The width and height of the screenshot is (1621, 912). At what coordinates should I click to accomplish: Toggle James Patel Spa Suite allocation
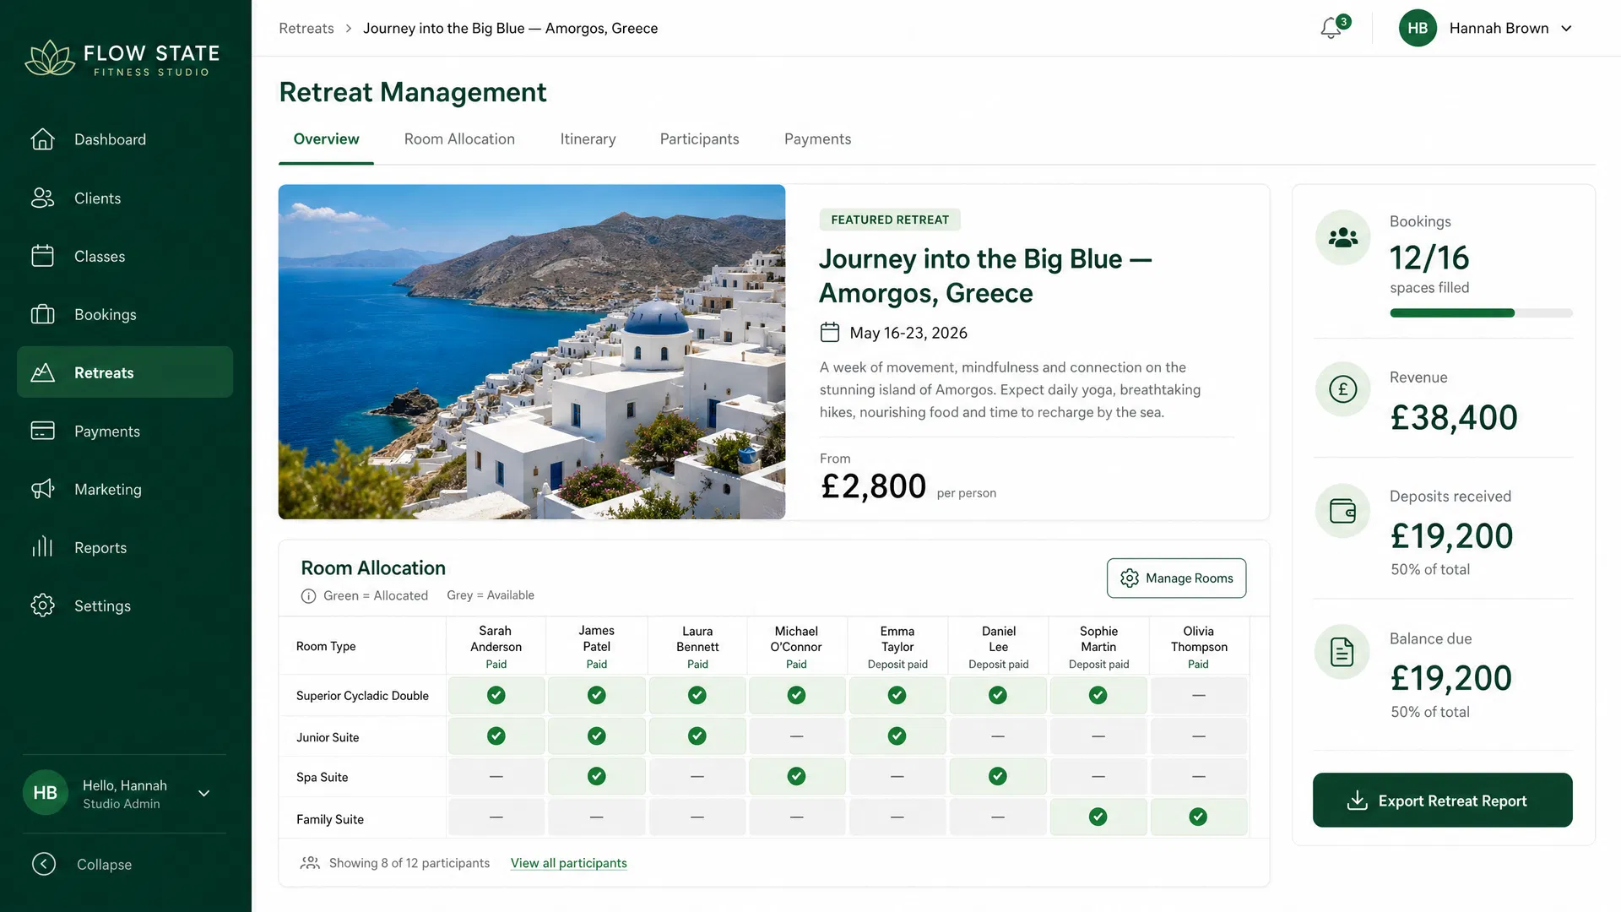pyautogui.click(x=597, y=776)
